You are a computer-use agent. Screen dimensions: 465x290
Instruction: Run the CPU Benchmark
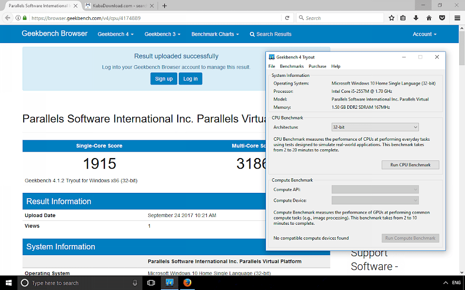click(x=410, y=165)
